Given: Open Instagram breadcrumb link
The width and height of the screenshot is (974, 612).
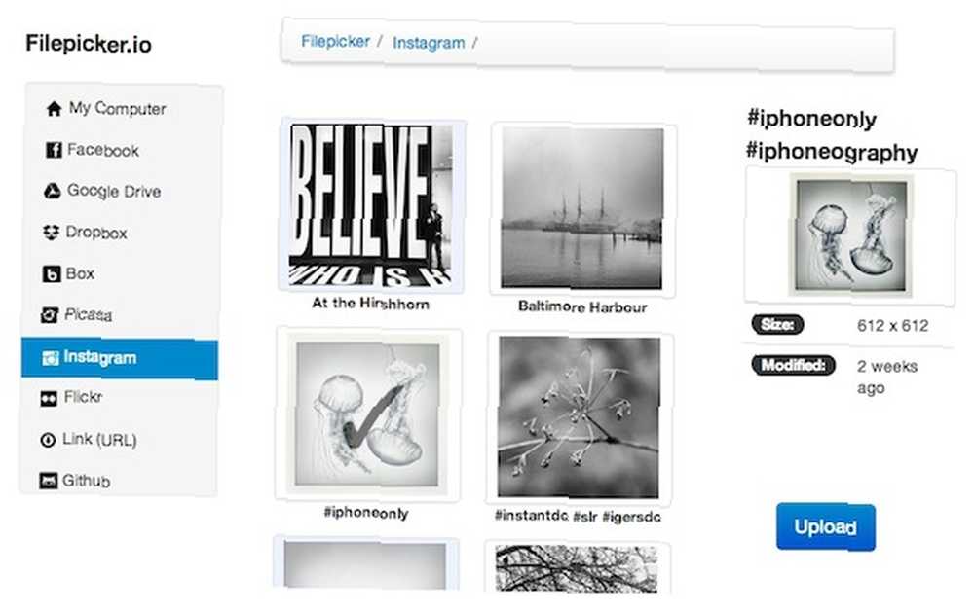Looking at the screenshot, I should [429, 43].
